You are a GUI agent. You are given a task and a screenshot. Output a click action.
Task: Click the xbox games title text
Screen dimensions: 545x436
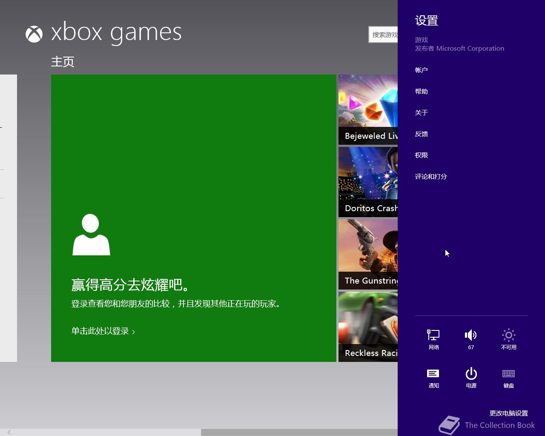tap(116, 33)
